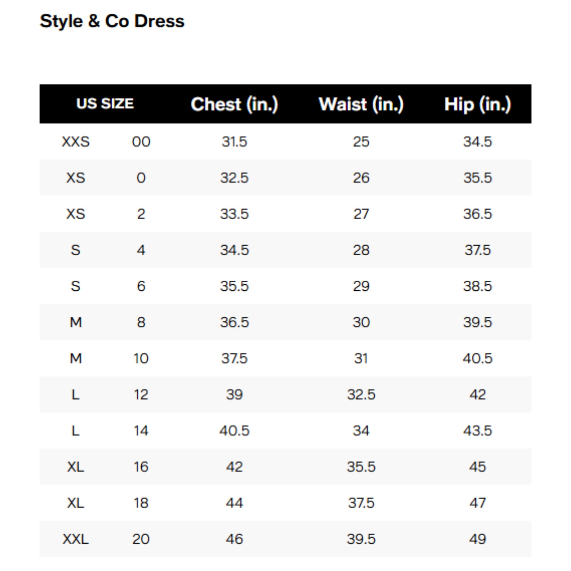Viewport: 571px width, 571px height.
Task: Click the Style & Co Dress title
Action: [112, 21]
